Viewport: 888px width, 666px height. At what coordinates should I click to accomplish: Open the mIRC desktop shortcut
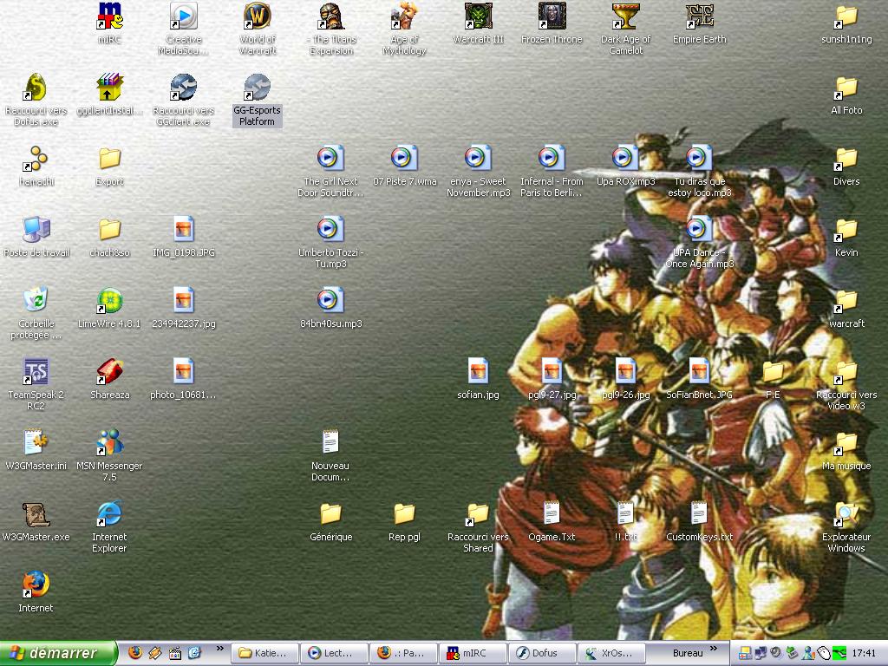pyautogui.click(x=109, y=17)
